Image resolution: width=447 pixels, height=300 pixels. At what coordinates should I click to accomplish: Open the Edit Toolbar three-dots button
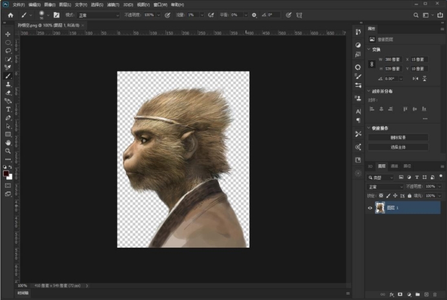tap(8, 160)
